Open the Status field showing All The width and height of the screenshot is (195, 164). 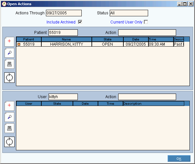(x=129, y=13)
